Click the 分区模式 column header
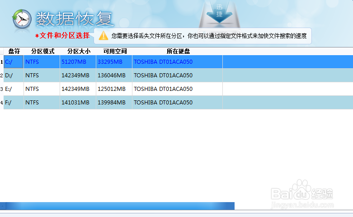 click(x=42, y=52)
